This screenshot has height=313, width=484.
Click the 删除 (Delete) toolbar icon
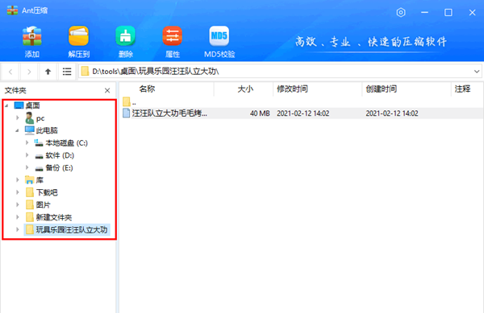125,36
